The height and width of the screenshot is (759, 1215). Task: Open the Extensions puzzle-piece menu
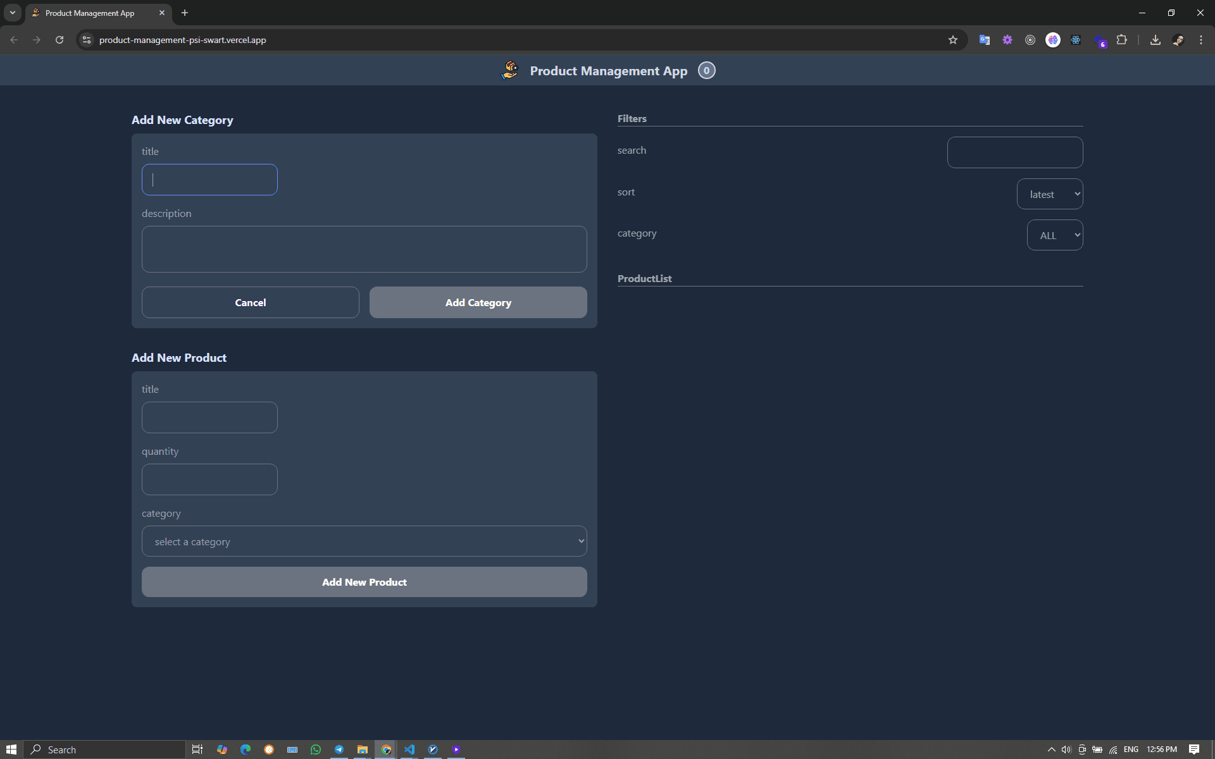(x=1121, y=40)
